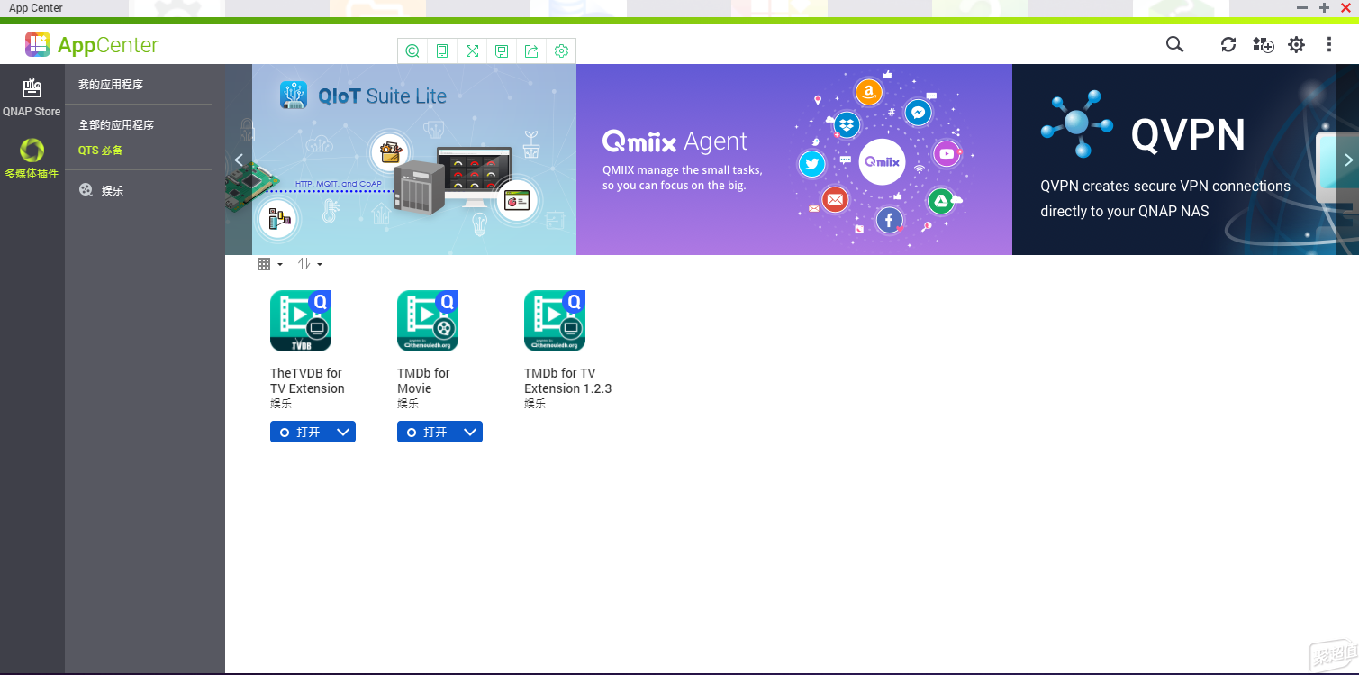
Task: Open the TheTVDB for TV Extension title link
Action: coord(307,380)
